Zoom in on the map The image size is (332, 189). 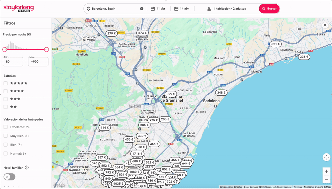click(326, 171)
